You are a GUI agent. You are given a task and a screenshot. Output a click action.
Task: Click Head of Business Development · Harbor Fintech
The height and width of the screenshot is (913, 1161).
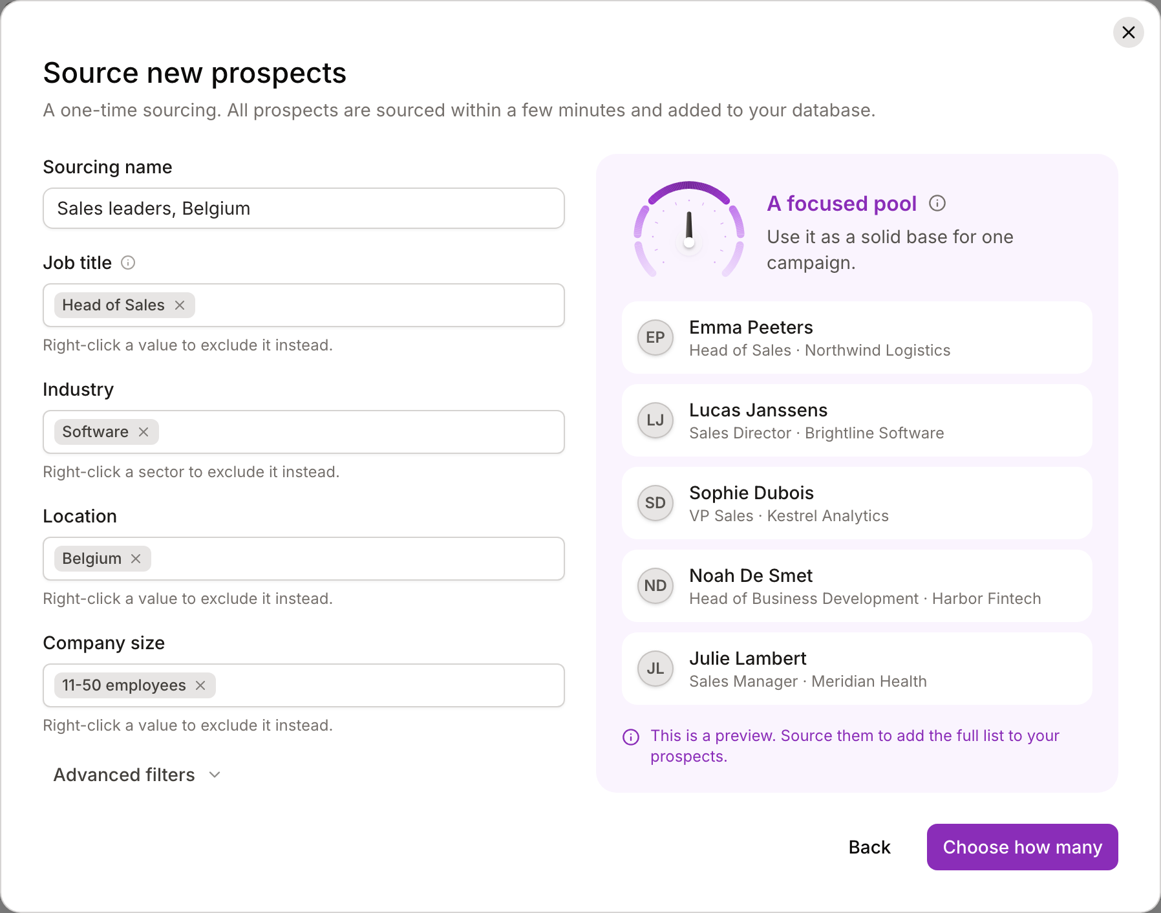(865, 599)
